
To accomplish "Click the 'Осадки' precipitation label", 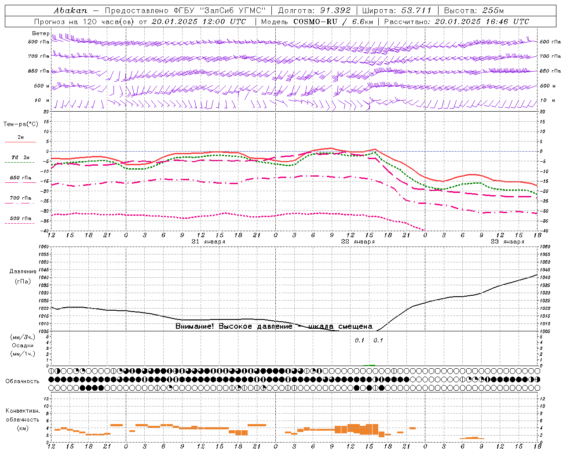I will [23, 345].
